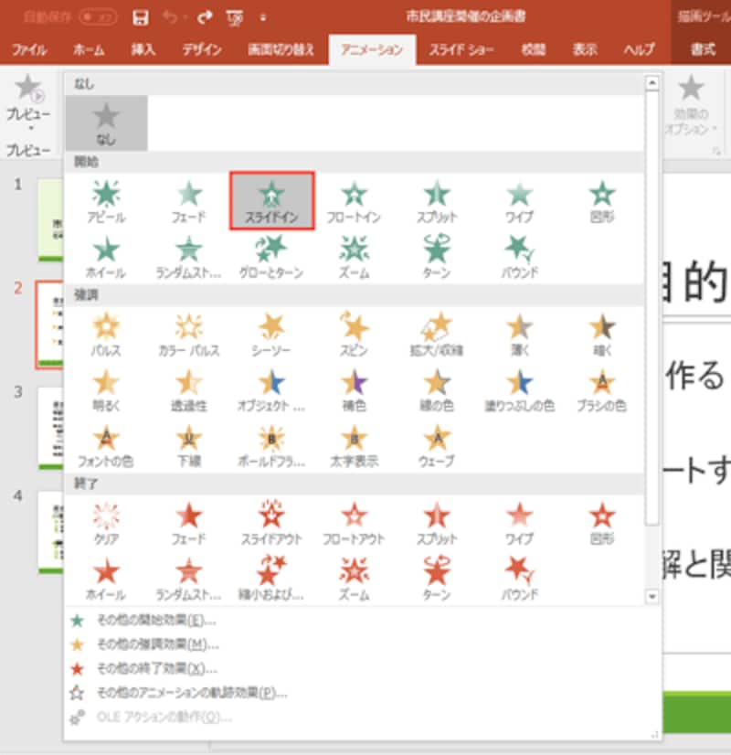This screenshot has width=731, height=755.
Task: Open the 画面切り替え tab
Action: coord(281,49)
